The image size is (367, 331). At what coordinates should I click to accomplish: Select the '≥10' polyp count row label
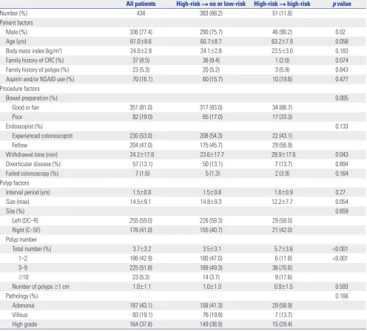(x=24, y=277)
